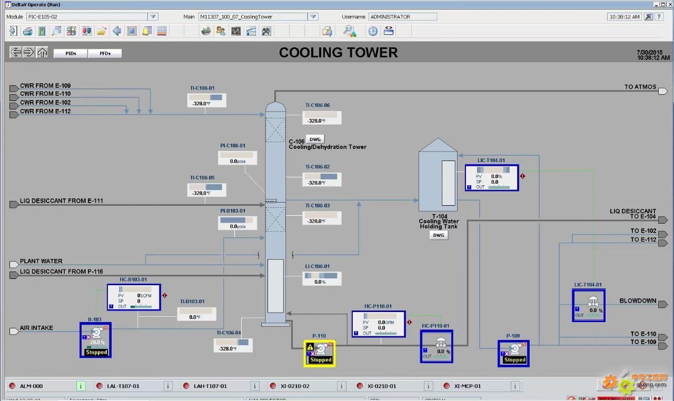The height and width of the screenshot is (401, 674).
Task: Click the info button beside ALM-000
Action: pyautogui.click(x=81, y=386)
